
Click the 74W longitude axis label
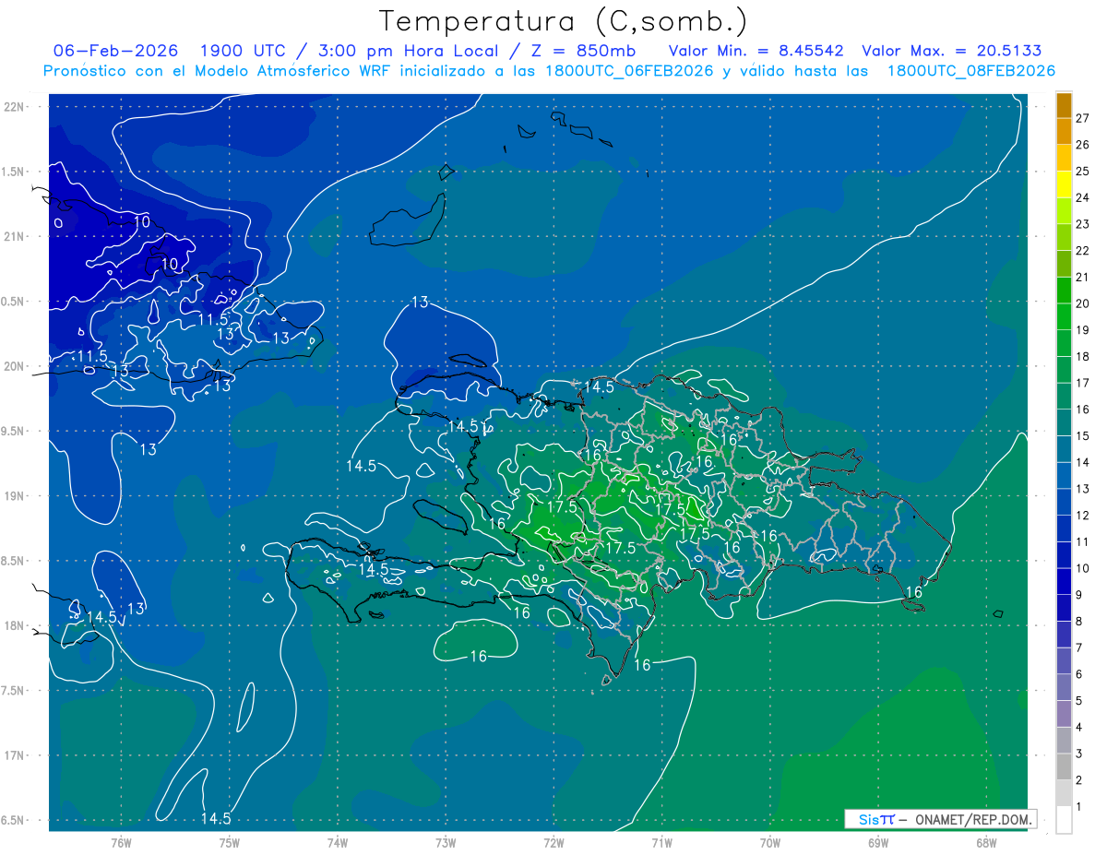click(x=338, y=842)
